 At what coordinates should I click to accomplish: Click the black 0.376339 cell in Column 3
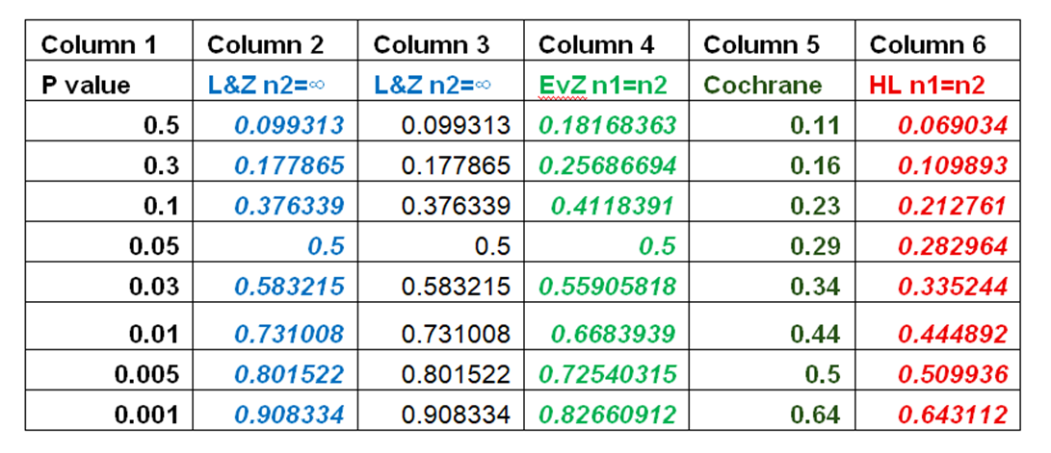[455, 205]
